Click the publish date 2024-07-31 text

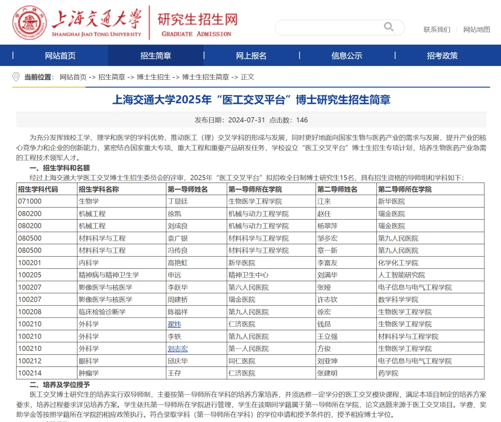pos(246,120)
